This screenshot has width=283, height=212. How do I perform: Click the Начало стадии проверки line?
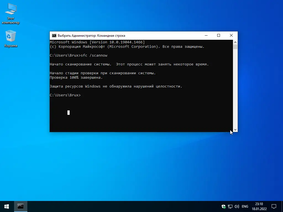click(x=103, y=73)
